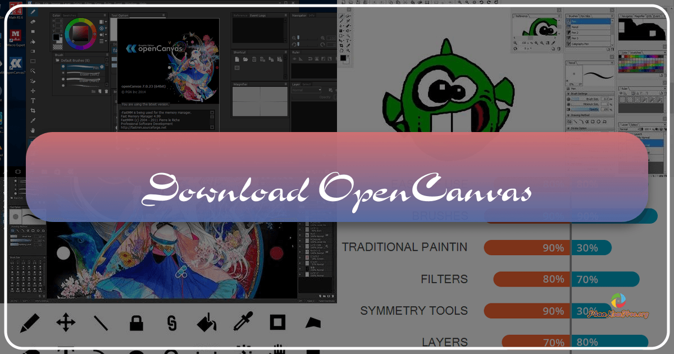Pick the Eyedropper tool
The height and width of the screenshot is (354, 674).
click(243, 321)
